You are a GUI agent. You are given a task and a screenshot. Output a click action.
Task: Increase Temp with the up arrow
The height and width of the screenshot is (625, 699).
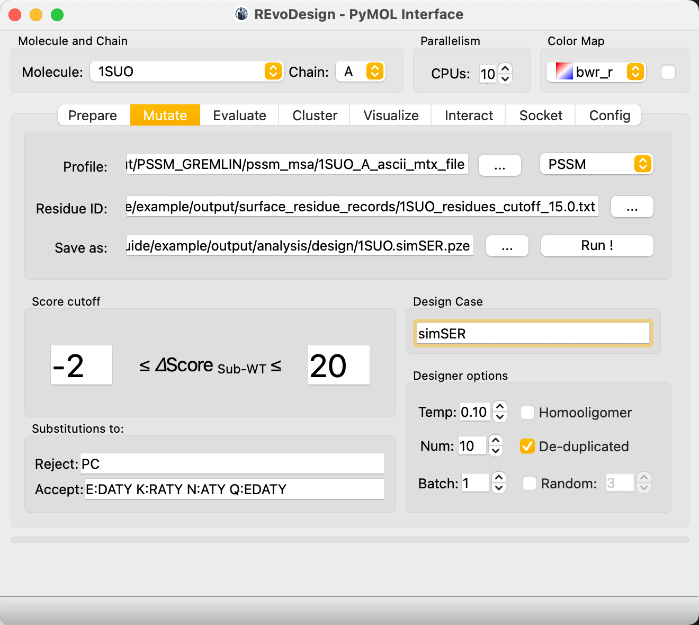(x=500, y=406)
